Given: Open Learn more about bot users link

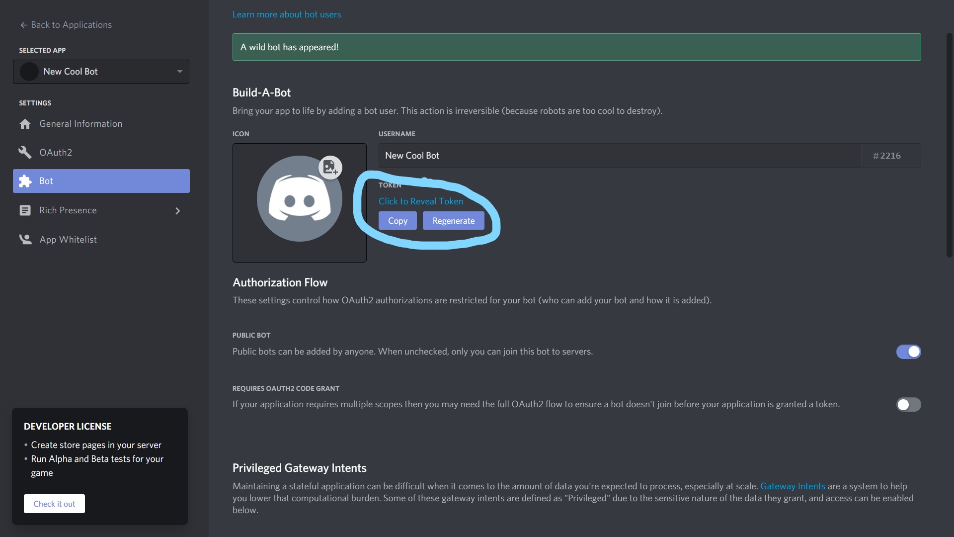Looking at the screenshot, I should pyautogui.click(x=287, y=14).
